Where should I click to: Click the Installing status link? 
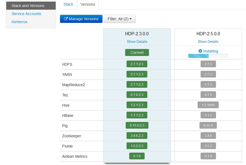pos(210,51)
